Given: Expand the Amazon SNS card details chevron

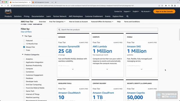Looking at the screenshot, I should tap(141, 69).
